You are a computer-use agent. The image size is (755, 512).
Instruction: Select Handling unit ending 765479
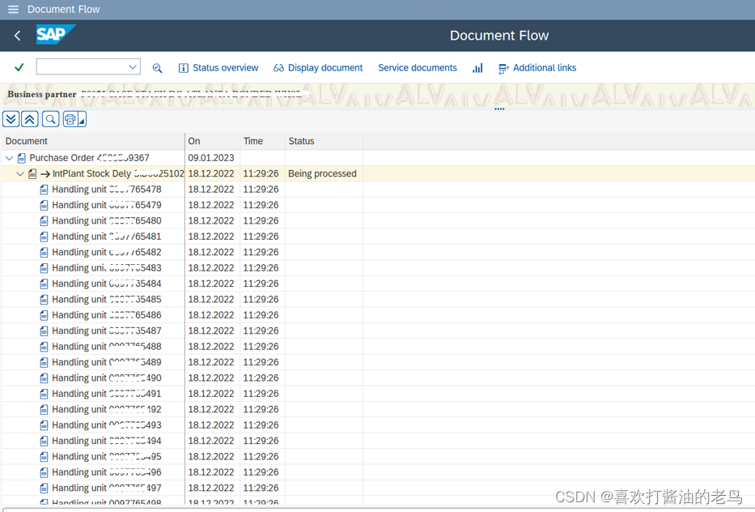pos(107,205)
